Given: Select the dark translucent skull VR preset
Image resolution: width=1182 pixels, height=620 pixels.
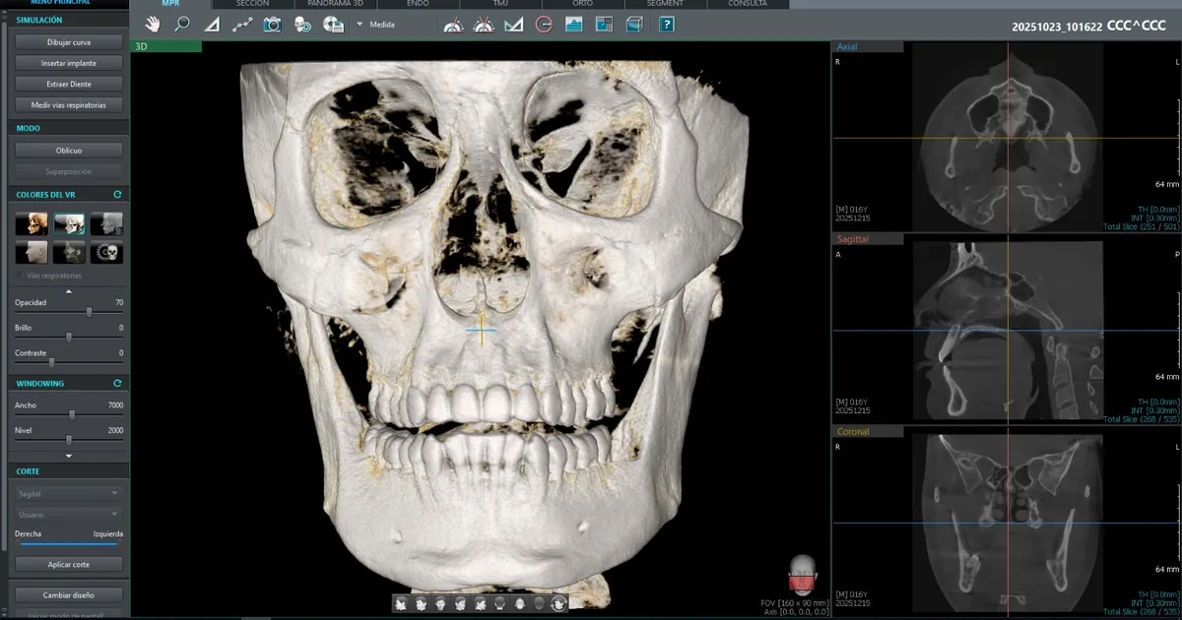Looking at the screenshot, I should click(x=69, y=253).
